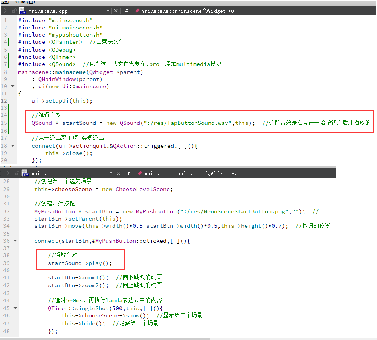Click the mainscene::mainscene(QWidget *parent) definition line
The width and height of the screenshot is (377, 340).
(x=81, y=72)
